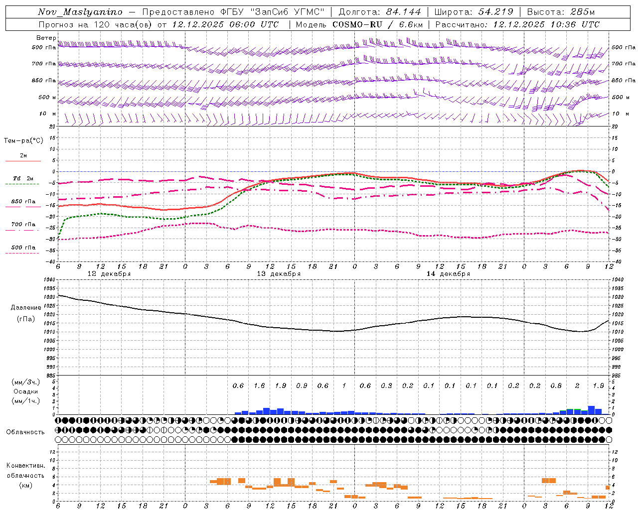Image resolution: width=638 pixels, height=510 pixels.
Task: Click the 2м temperature legend entry
Action: [x=23, y=156]
